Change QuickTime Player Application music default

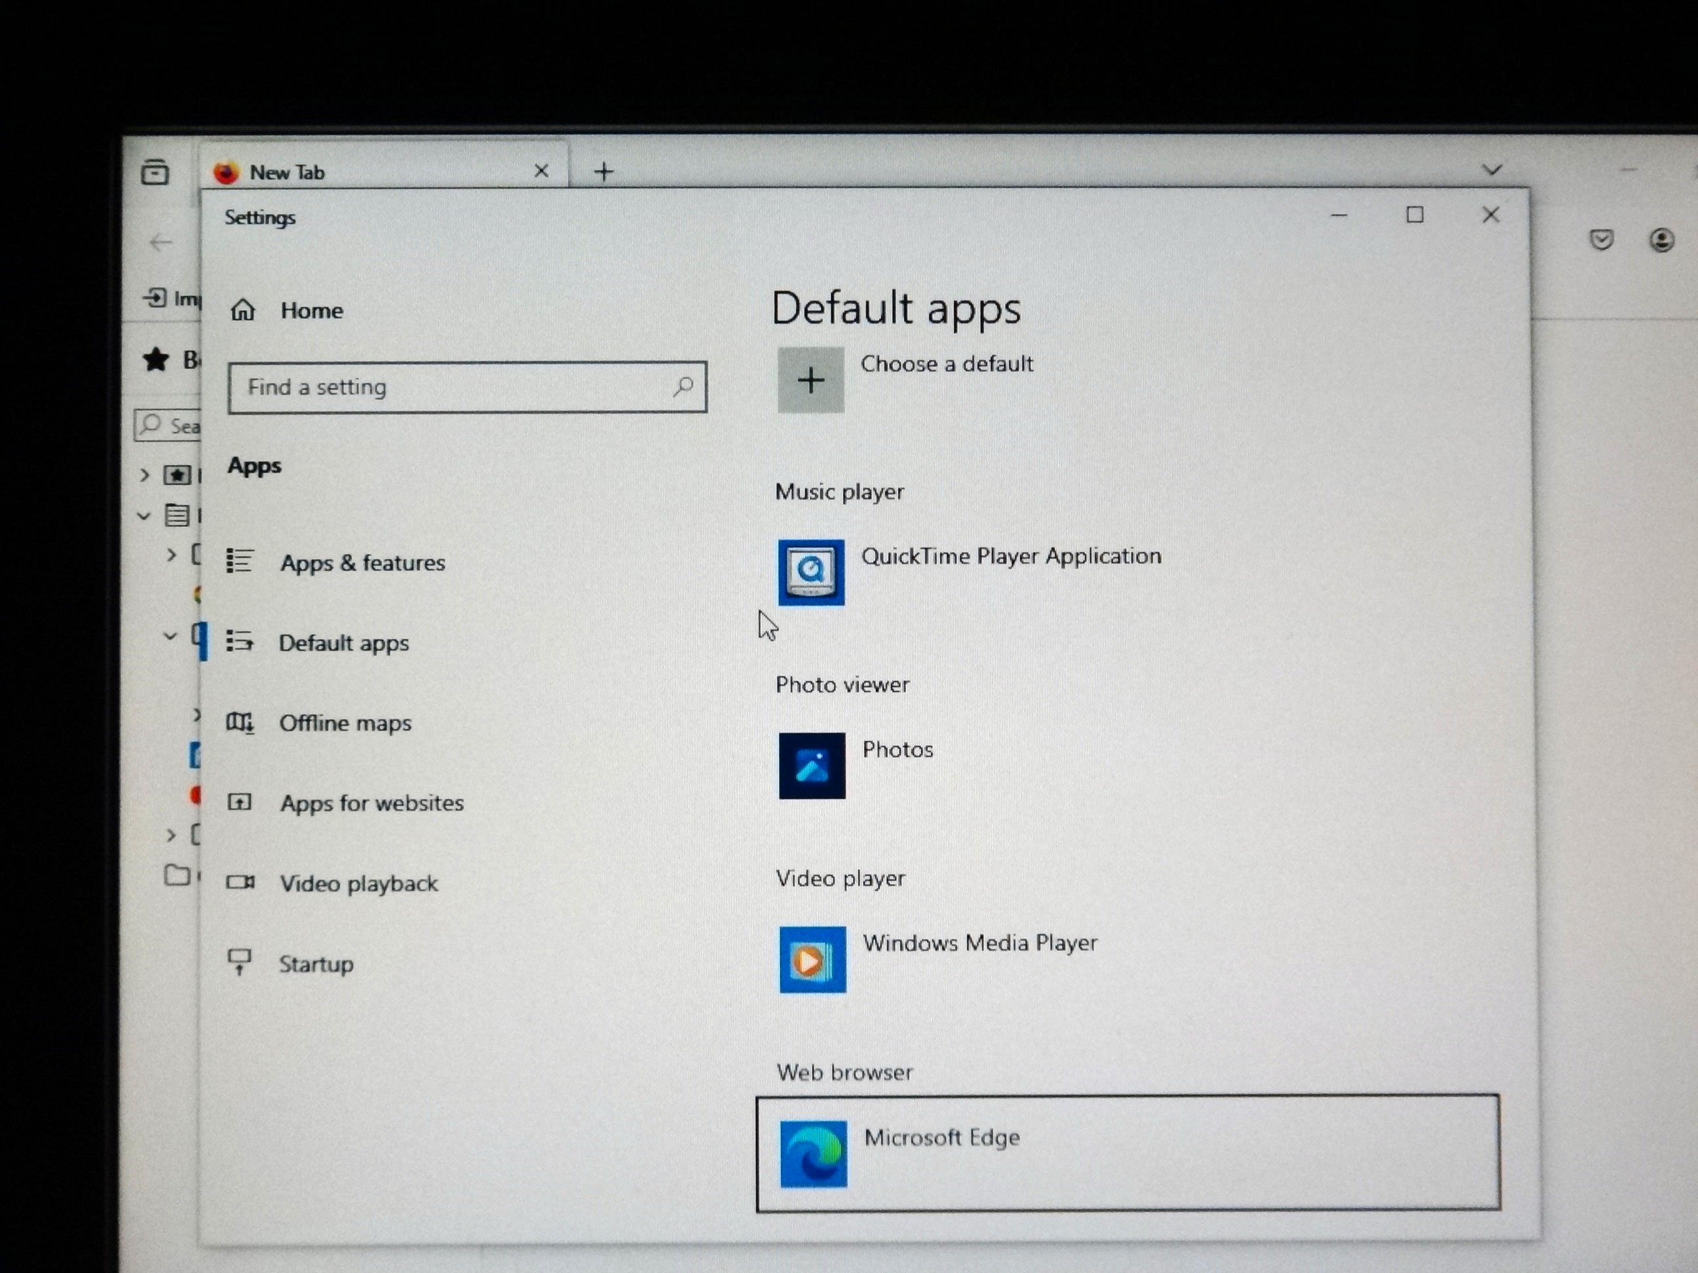1011,555
